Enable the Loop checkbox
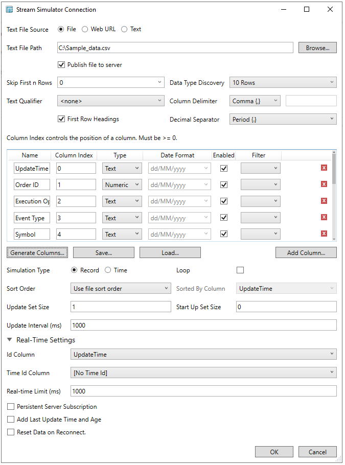Screen dimensions: 345x465 coord(240,270)
